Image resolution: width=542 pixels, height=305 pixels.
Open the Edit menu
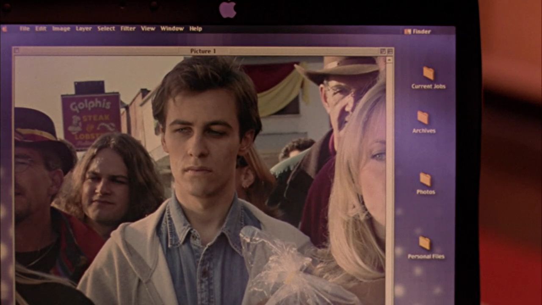point(41,29)
